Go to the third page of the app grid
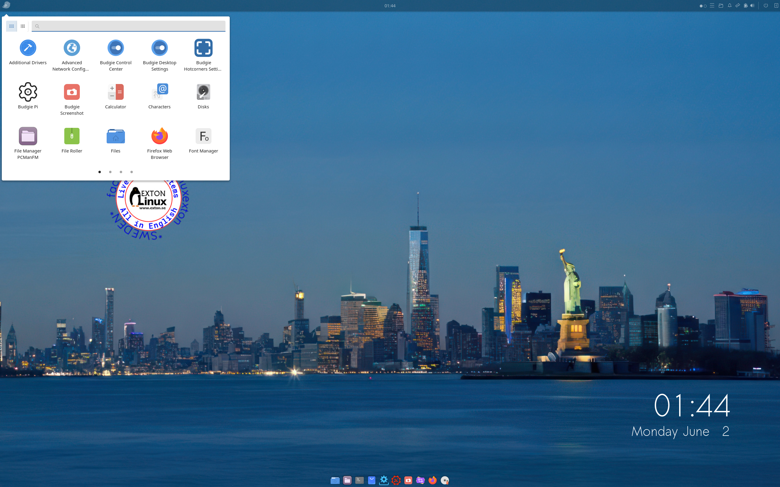780x487 pixels. 121,172
